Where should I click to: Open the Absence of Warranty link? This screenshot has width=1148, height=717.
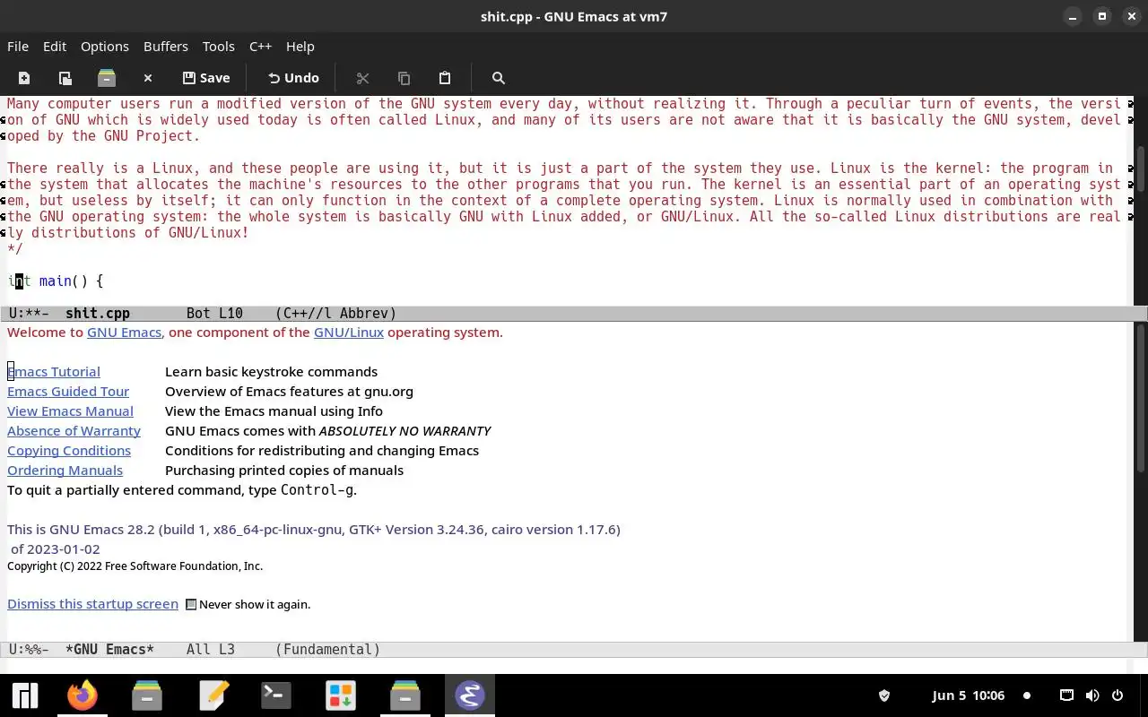74,430
